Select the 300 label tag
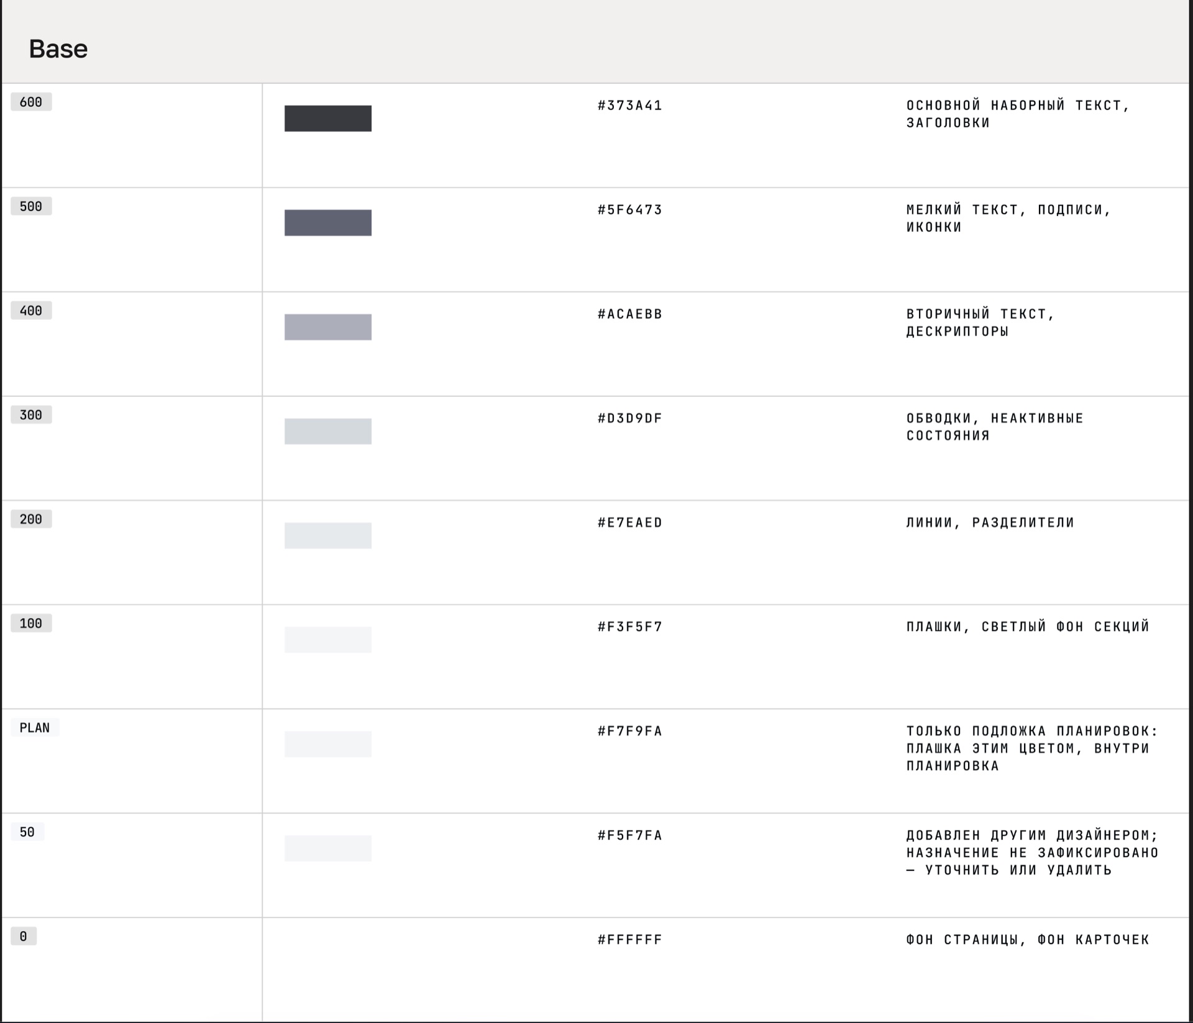The image size is (1193, 1023). tap(31, 415)
